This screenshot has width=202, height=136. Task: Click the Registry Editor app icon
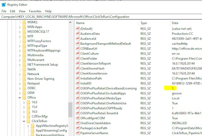coord(4,5)
